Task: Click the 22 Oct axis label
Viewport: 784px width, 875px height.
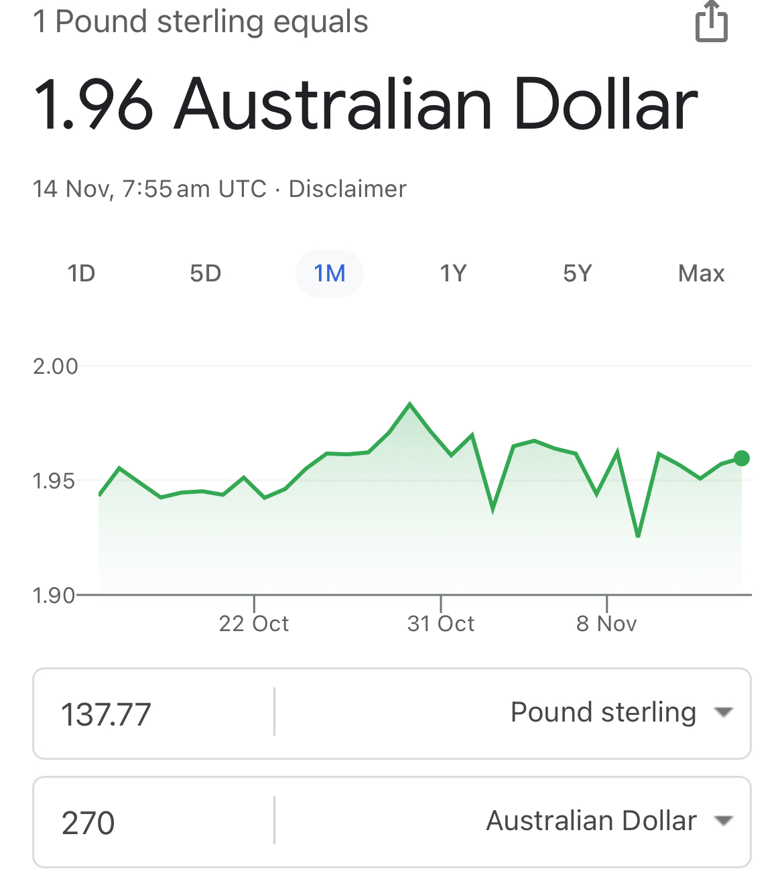Action: tap(253, 624)
